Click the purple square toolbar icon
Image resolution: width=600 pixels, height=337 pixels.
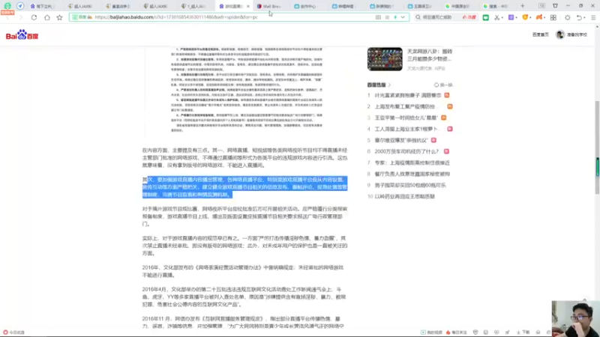(511, 17)
